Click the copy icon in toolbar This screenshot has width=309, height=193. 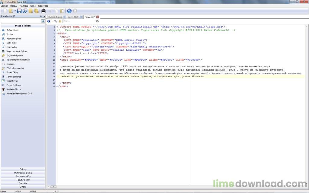(56, 11)
